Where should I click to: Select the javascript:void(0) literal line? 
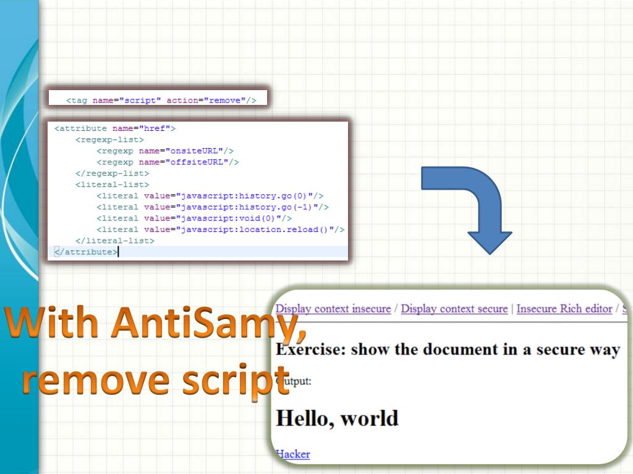[193, 218]
